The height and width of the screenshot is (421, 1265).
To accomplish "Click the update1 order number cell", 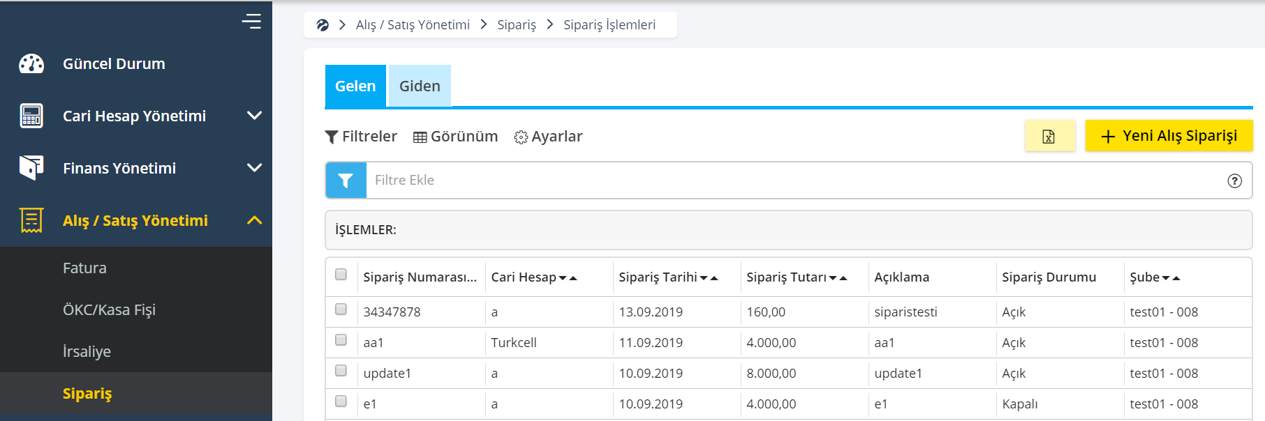I will click(x=387, y=374).
